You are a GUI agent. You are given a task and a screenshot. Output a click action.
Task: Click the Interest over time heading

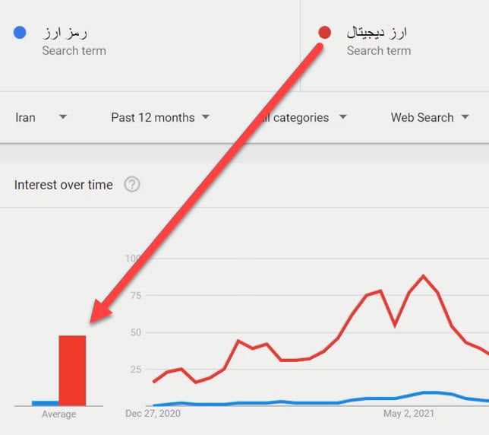[64, 185]
